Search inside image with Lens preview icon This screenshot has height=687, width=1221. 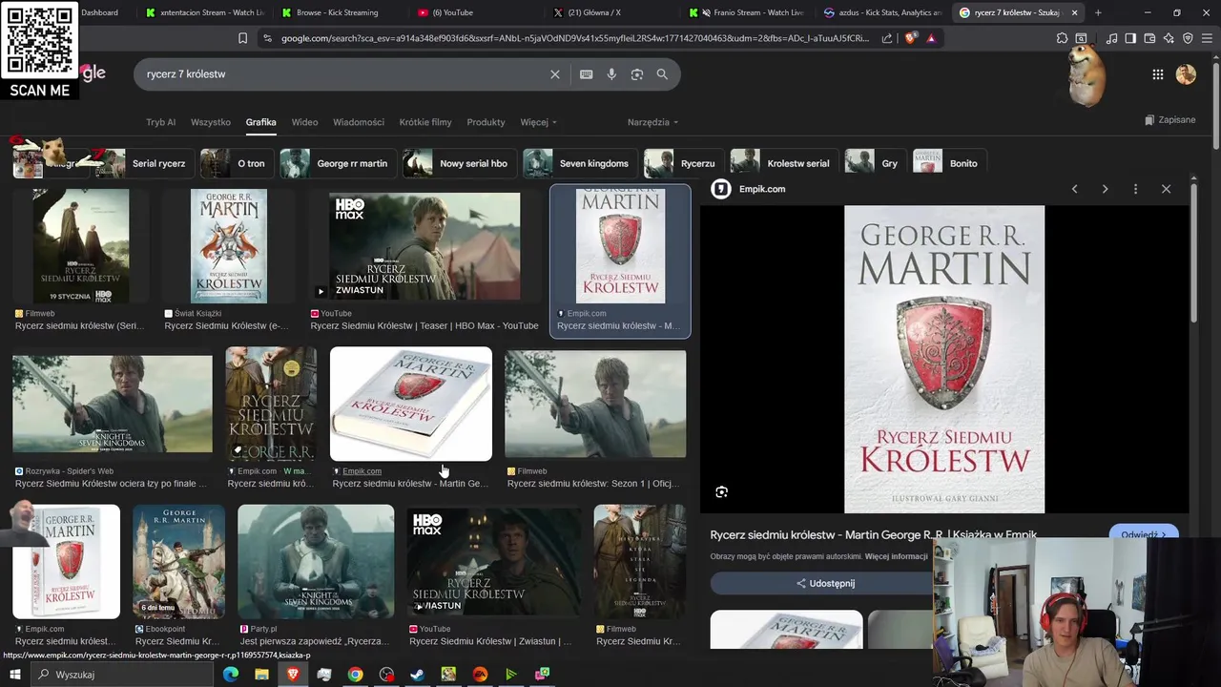[x=722, y=492]
